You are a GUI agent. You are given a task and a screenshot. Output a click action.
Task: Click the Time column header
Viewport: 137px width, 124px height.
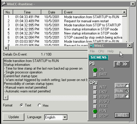point(27,12)
